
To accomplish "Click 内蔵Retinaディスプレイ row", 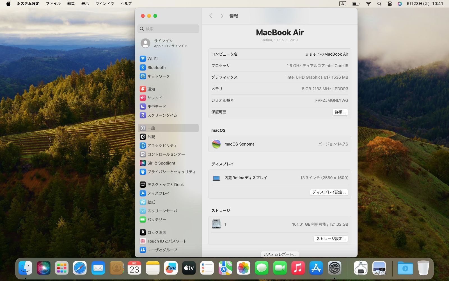I will [x=280, y=178].
